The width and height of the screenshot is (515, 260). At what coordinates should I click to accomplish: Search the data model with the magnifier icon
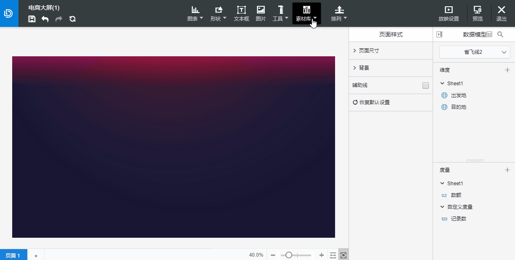click(500, 34)
